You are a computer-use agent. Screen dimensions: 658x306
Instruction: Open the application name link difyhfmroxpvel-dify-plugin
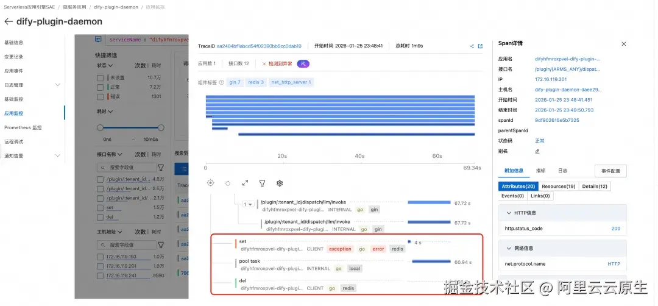(x=567, y=59)
